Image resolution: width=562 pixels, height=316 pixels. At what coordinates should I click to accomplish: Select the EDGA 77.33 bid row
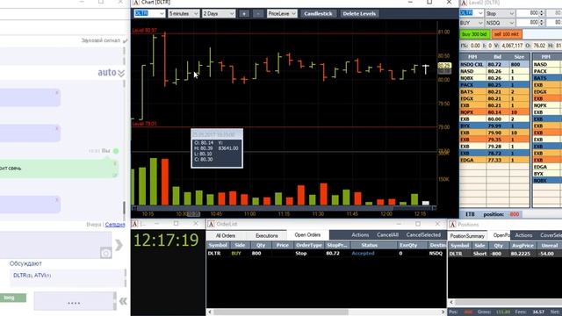(494, 160)
